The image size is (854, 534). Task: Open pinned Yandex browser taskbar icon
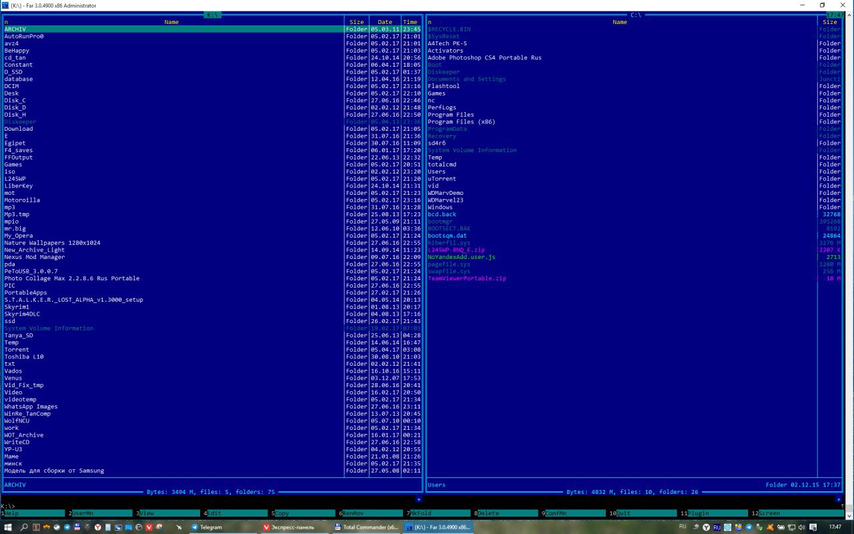(x=98, y=527)
